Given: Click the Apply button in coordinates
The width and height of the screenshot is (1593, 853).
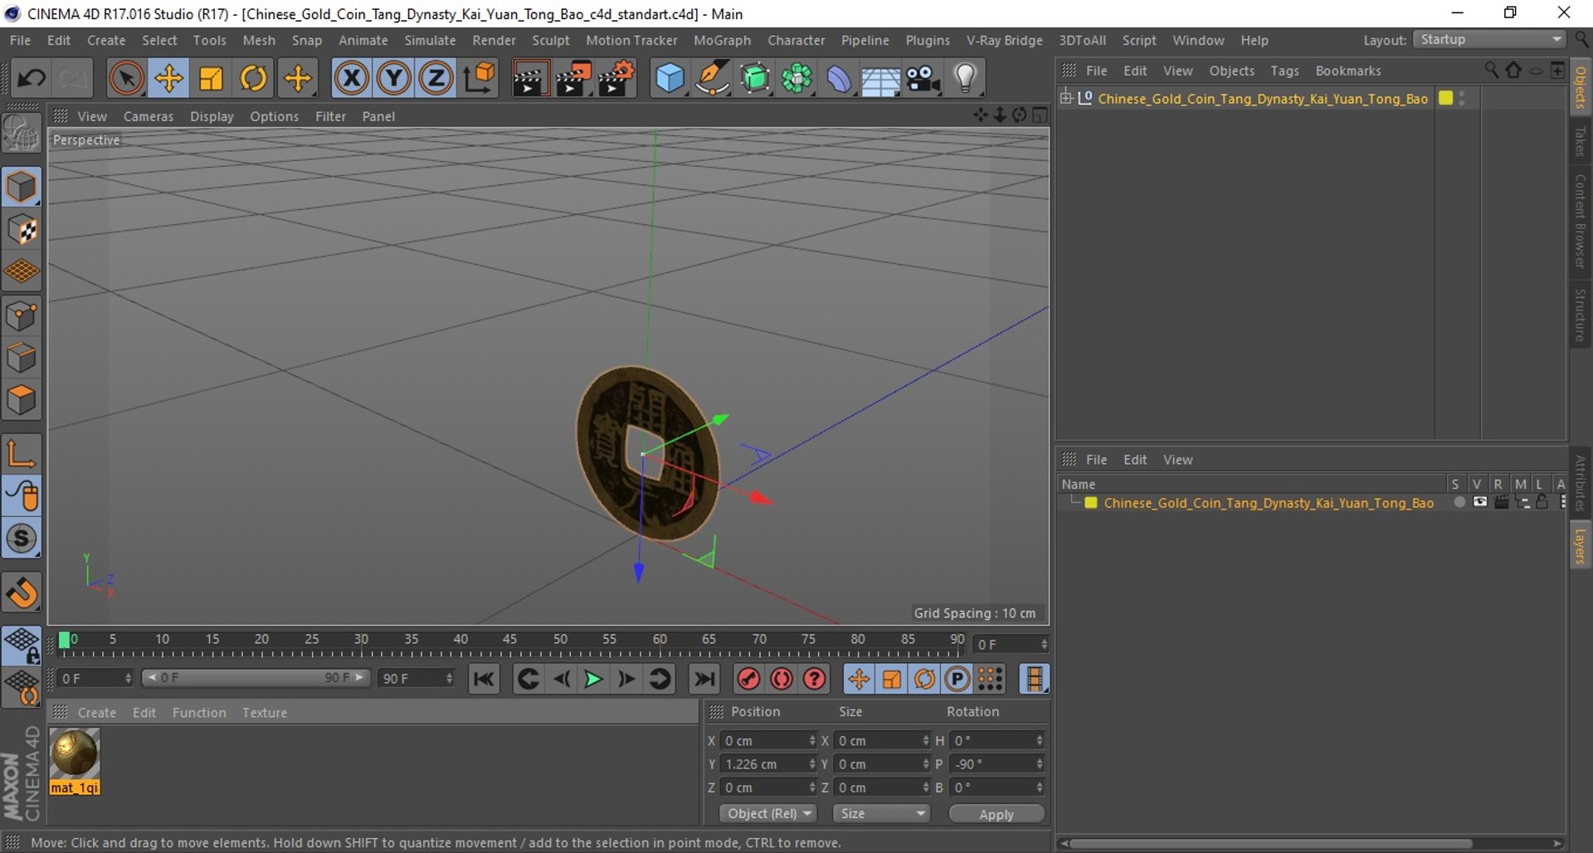Looking at the screenshot, I should [x=996, y=814].
